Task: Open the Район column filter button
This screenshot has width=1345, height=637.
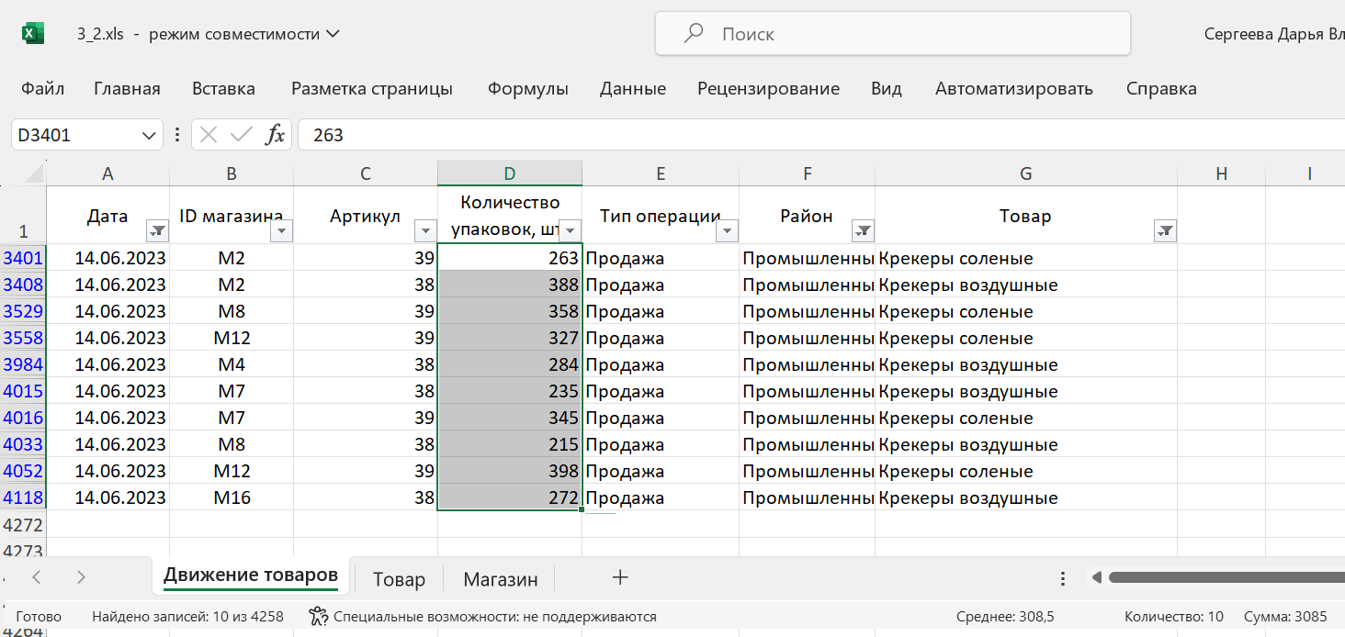Action: point(863,230)
